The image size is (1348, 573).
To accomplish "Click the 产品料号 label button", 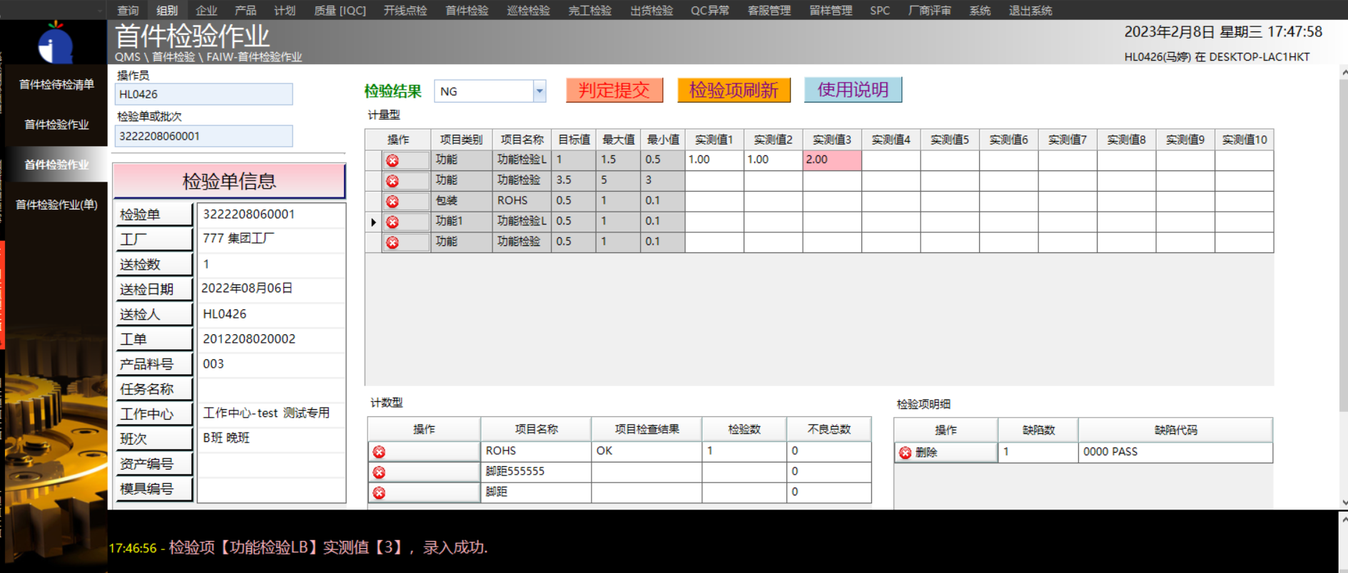I will pyautogui.click(x=153, y=364).
